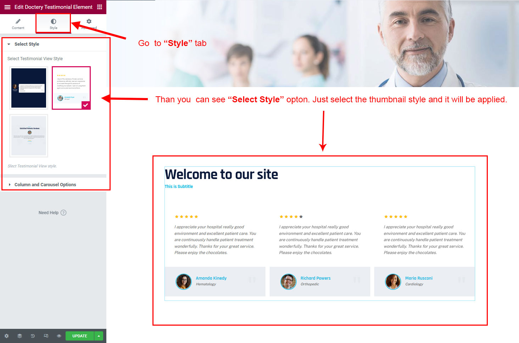Click the Content tab pencil icon

(x=18, y=21)
